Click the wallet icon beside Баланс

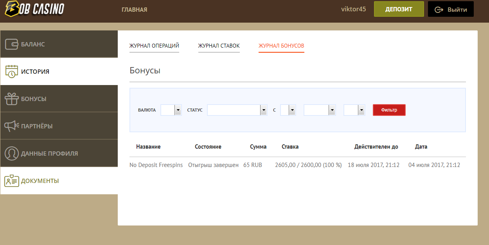12,44
